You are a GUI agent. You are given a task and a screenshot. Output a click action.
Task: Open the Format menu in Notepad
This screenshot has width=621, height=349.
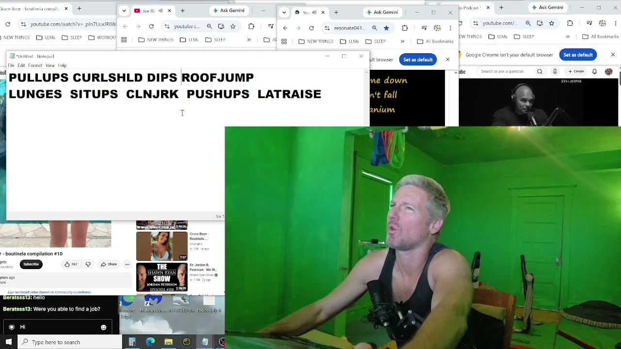(35, 65)
